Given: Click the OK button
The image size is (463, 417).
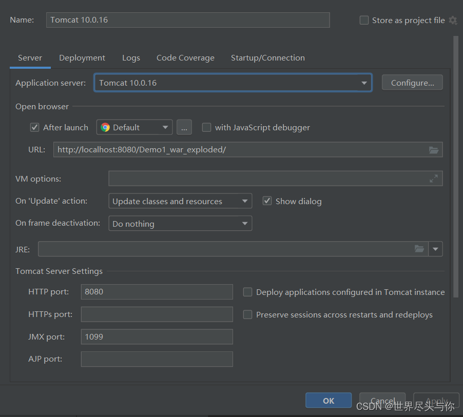Looking at the screenshot, I should 329,401.
